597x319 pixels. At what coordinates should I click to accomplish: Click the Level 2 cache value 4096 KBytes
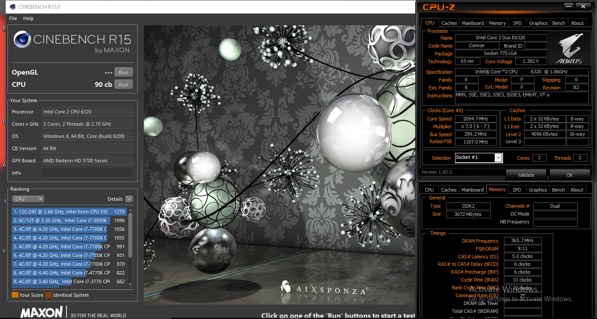[545, 134]
